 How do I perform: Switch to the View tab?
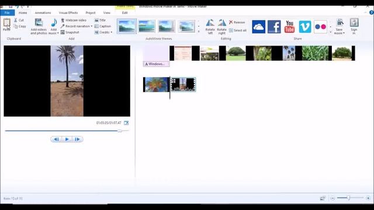(106, 13)
